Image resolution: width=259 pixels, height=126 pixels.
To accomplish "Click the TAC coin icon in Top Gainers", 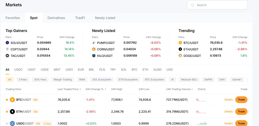I will (x=7, y=56).
